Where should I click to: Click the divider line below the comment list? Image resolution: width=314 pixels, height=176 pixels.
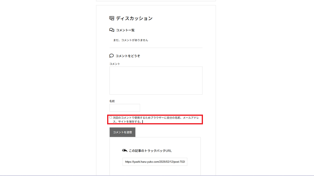point(155,48)
